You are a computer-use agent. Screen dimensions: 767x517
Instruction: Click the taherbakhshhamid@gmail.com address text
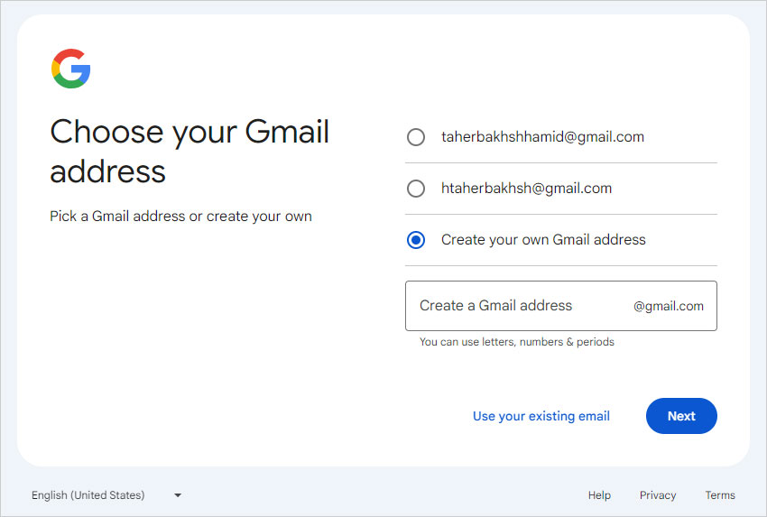(x=542, y=137)
